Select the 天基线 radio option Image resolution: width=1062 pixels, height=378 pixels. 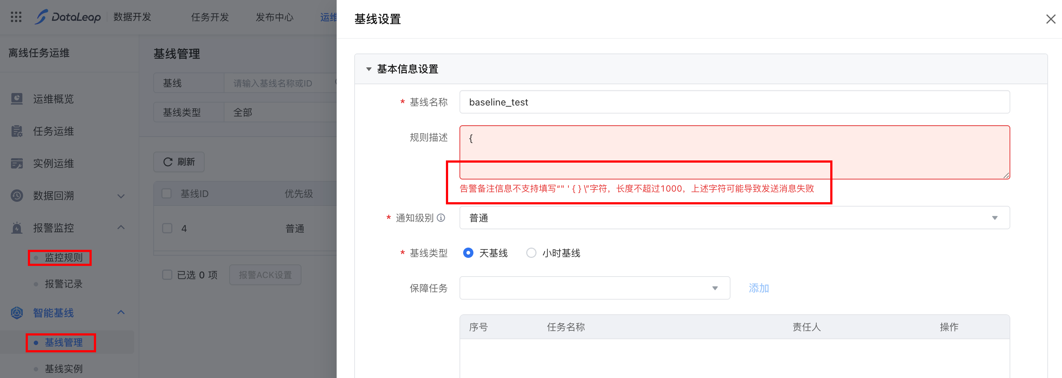(x=468, y=253)
